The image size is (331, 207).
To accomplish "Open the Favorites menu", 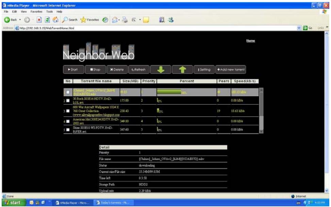I will coord(36,12).
